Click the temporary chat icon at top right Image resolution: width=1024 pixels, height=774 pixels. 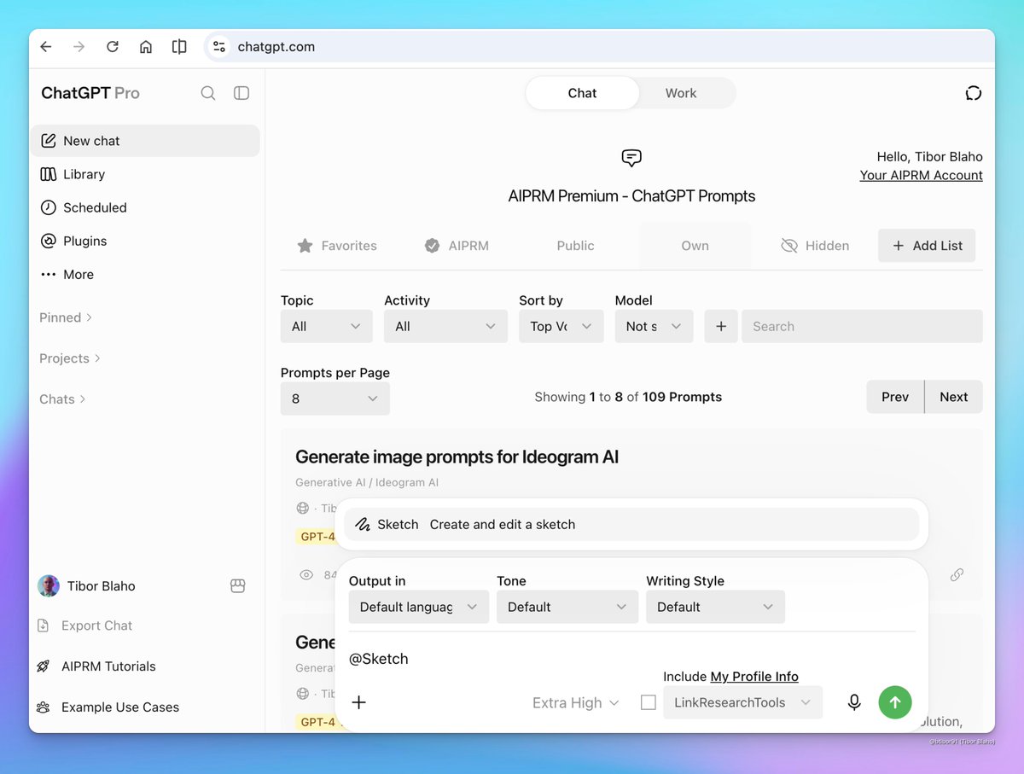(x=974, y=93)
